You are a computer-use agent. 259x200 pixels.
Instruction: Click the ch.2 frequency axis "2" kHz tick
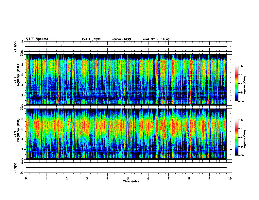tap(23, 149)
